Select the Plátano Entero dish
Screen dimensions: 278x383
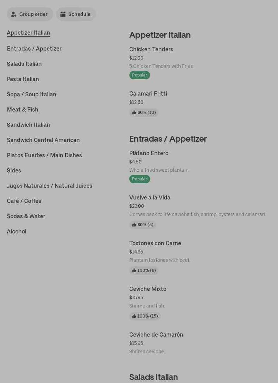click(149, 153)
